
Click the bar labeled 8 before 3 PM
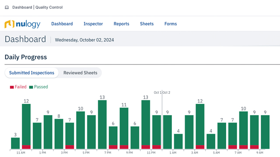click(x=59, y=134)
